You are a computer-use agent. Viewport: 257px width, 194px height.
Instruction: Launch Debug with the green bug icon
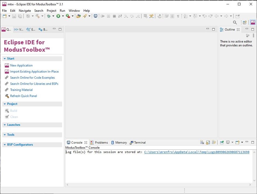point(49,16)
